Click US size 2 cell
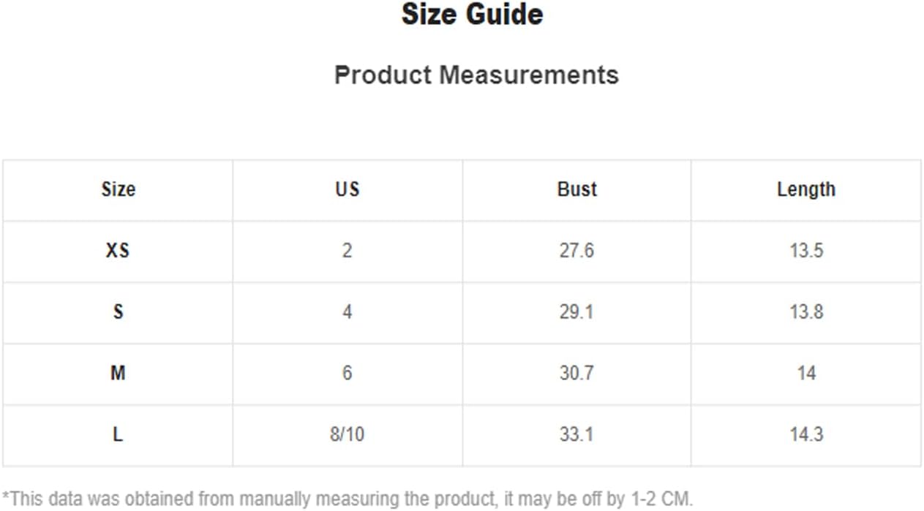 [x=347, y=251]
